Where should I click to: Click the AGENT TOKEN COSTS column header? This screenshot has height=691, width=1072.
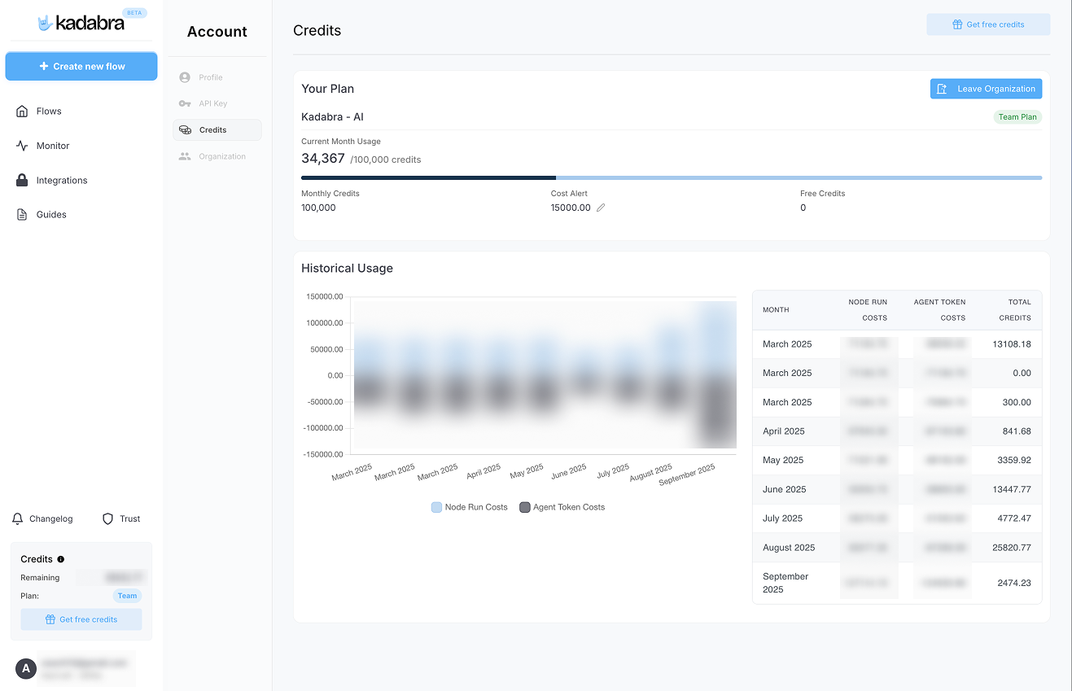(x=939, y=310)
